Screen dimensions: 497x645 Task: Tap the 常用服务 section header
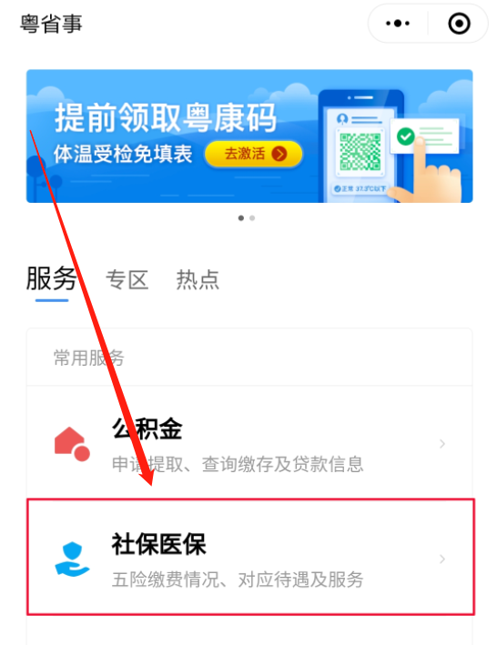pos(89,358)
